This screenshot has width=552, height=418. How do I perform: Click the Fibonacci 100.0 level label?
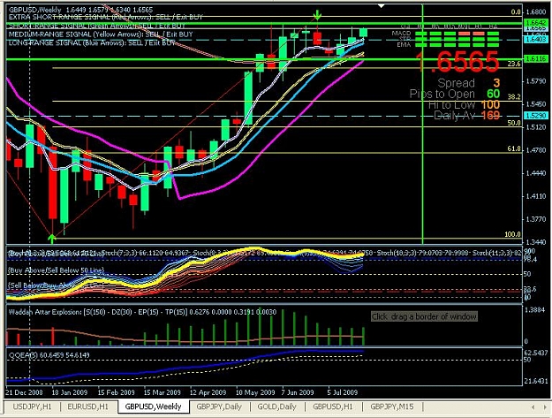(512, 234)
